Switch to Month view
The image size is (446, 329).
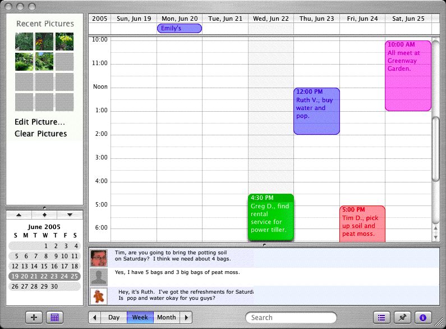166,317
